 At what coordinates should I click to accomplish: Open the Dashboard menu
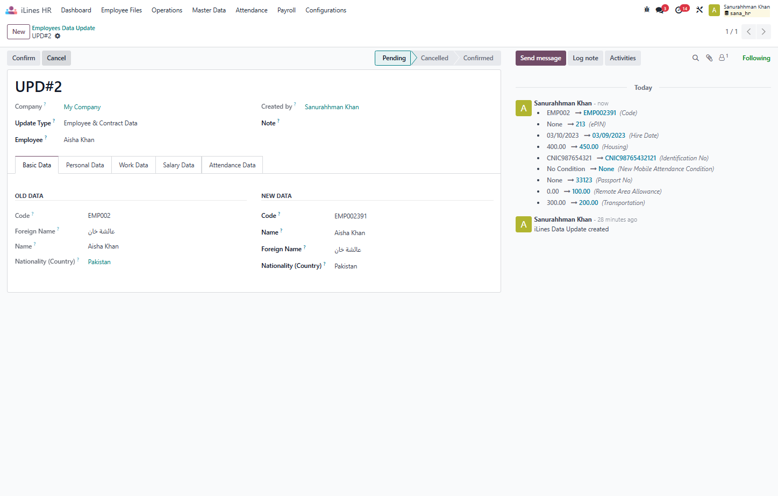point(76,10)
